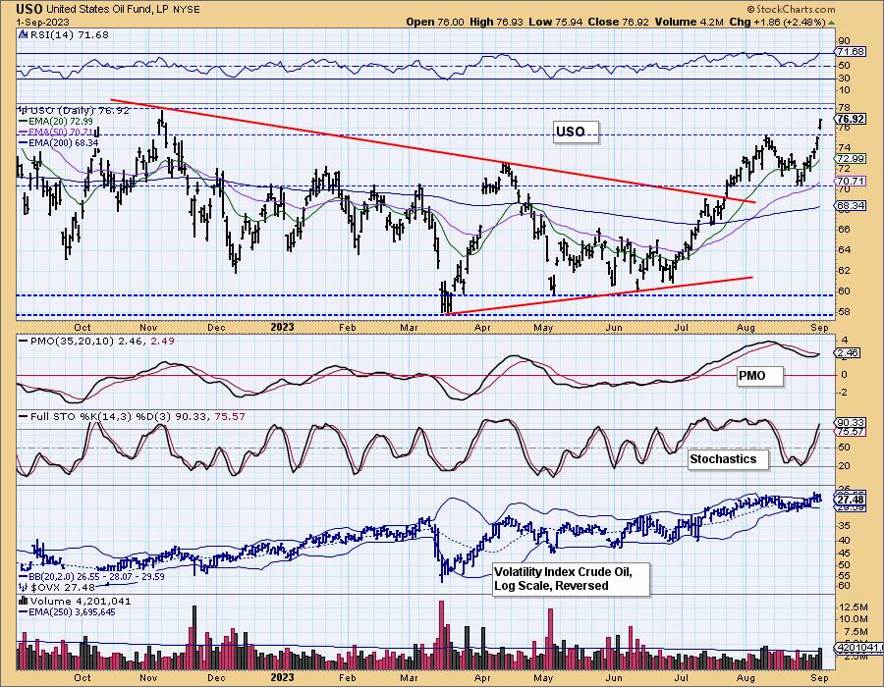Click the 1-Sep-2023 date label
This screenshot has height=687, width=884.
[43, 22]
